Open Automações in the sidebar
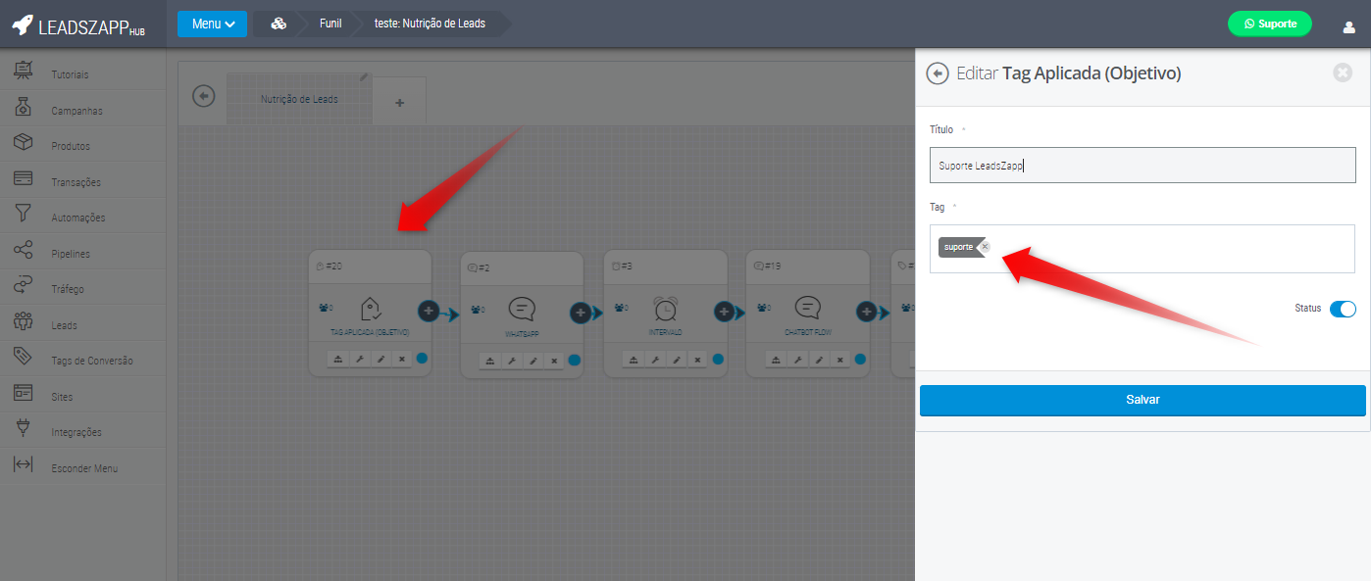 click(x=77, y=218)
